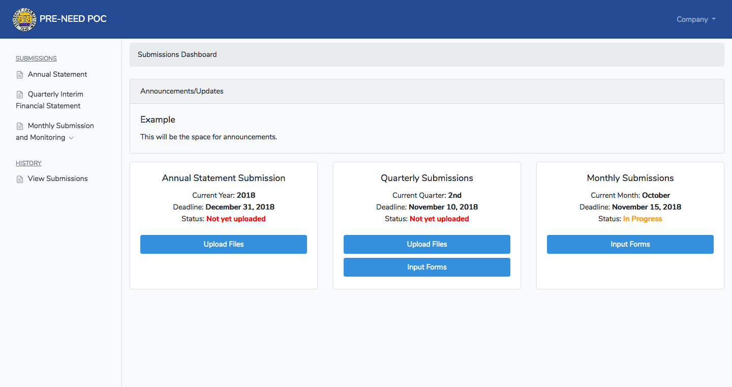
Task: Click the 'December 31, 2018' deadline
Action: pos(240,207)
